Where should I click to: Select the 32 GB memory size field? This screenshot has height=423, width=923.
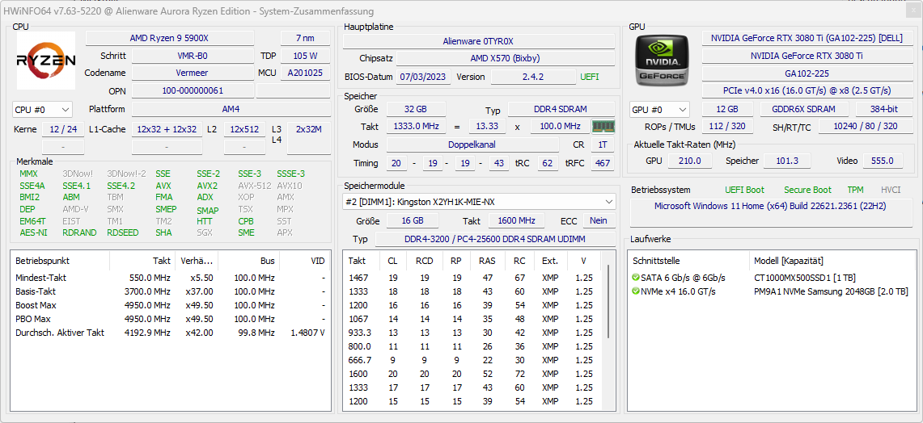pyautogui.click(x=416, y=109)
